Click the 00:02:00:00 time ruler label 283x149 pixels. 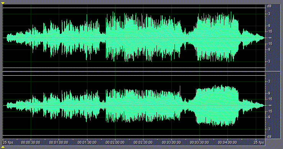[115, 142]
